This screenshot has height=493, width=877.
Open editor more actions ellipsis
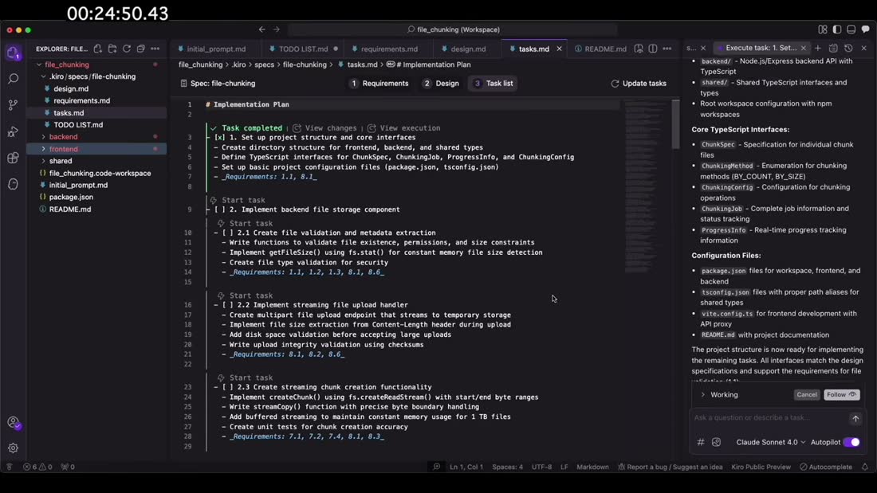667,49
